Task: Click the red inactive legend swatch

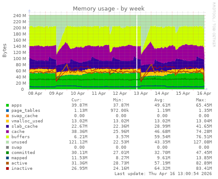Action: point(7,168)
